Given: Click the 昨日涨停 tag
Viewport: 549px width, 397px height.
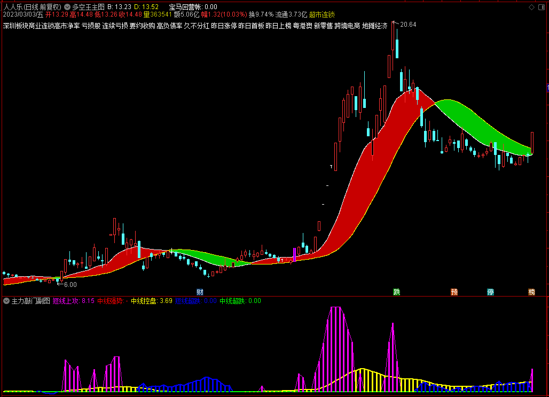Looking at the screenshot, I should click(224, 26).
